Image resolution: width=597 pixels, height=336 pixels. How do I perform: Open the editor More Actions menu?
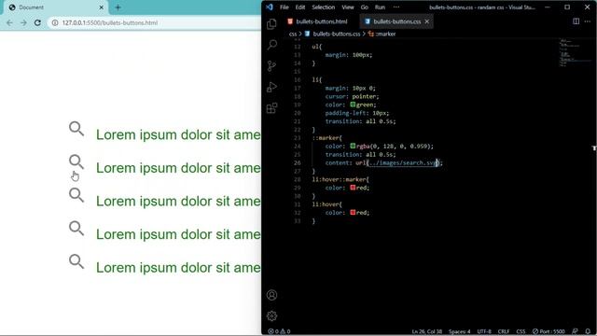point(588,21)
